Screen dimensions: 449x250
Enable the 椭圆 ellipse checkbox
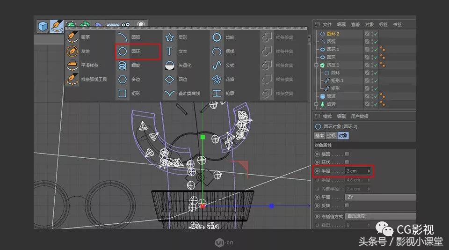(347, 154)
